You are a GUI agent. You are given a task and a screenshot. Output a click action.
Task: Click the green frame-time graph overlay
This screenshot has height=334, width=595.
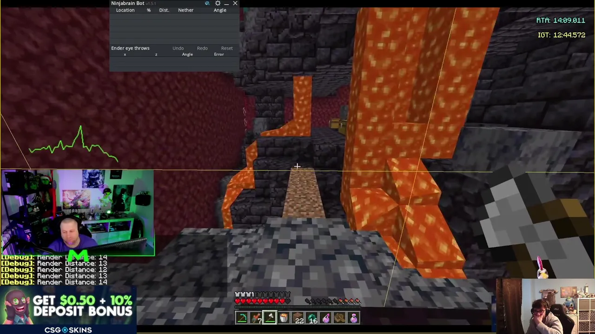(x=73, y=145)
